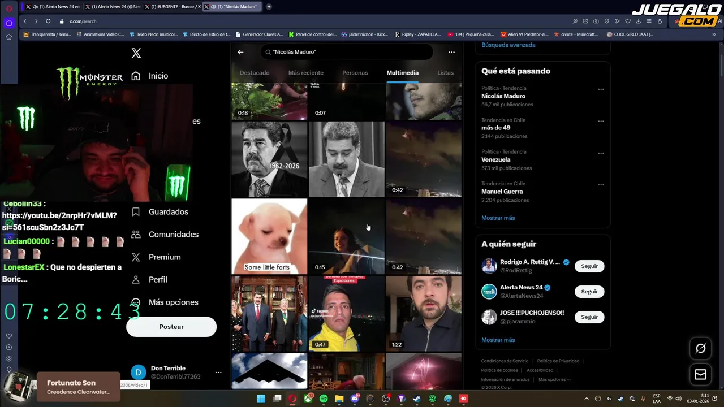The height and width of the screenshot is (407, 724).
Task: Click Fortunate Son now-playing widget
Action: [79, 387]
